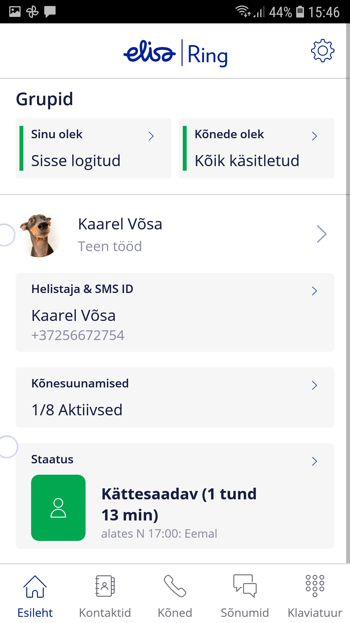Tap the Elisa Ring logo
Viewport: 350px width, 623px height.
click(x=176, y=53)
